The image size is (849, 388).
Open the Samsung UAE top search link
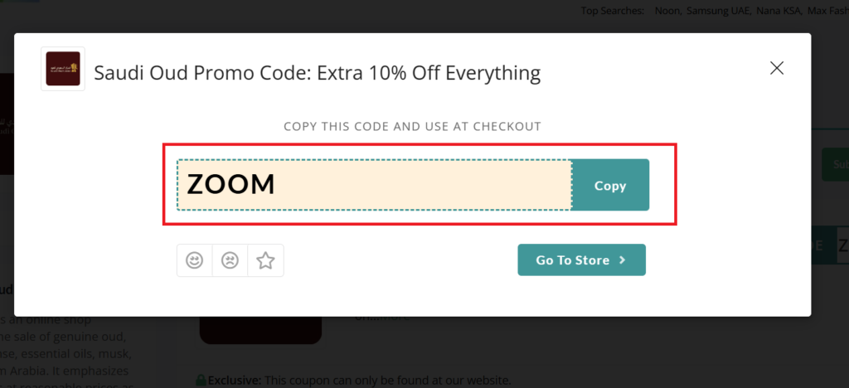(718, 11)
